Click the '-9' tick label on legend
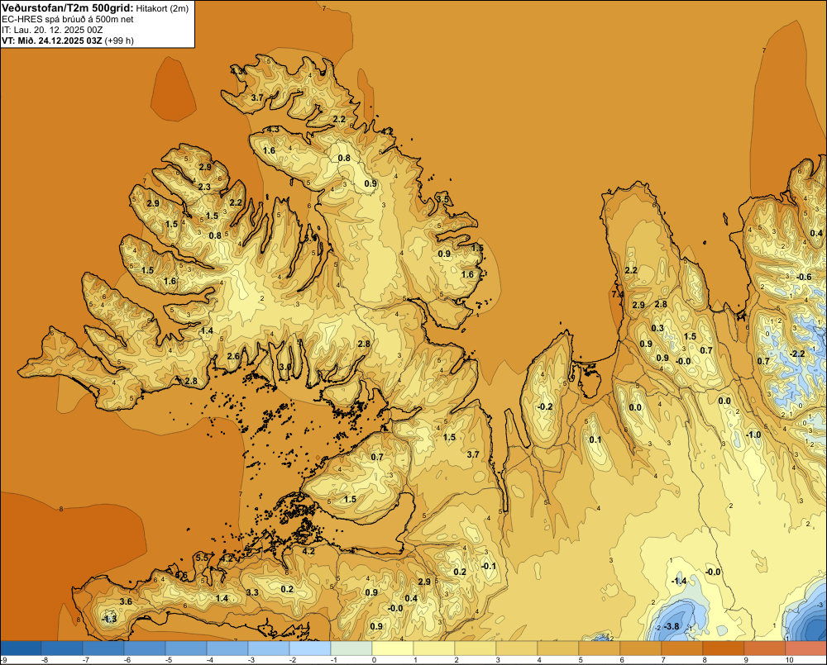827x665 pixels. [x=3, y=660]
